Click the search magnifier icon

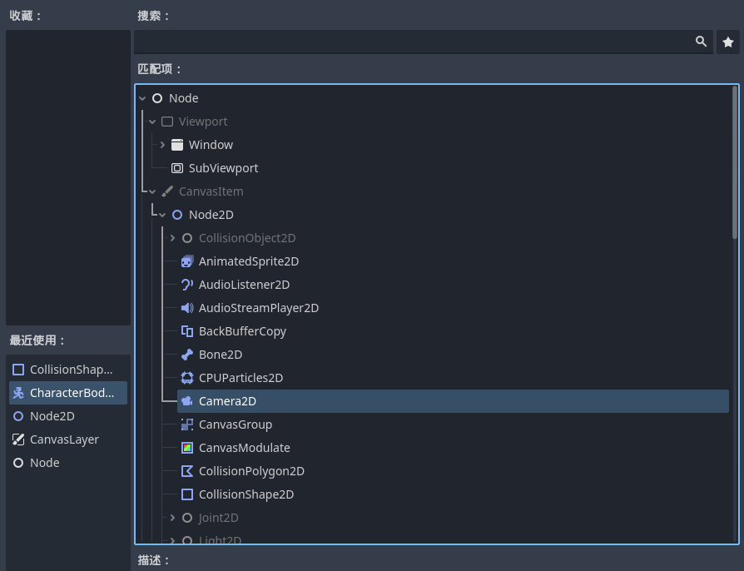pyautogui.click(x=702, y=42)
